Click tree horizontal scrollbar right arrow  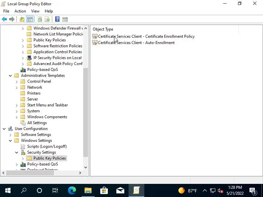(80, 173)
